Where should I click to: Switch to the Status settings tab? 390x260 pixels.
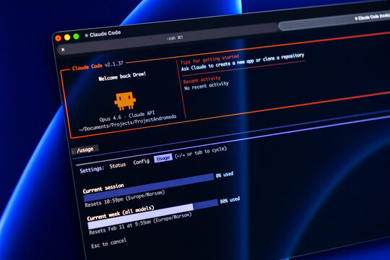(x=118, y=165)
